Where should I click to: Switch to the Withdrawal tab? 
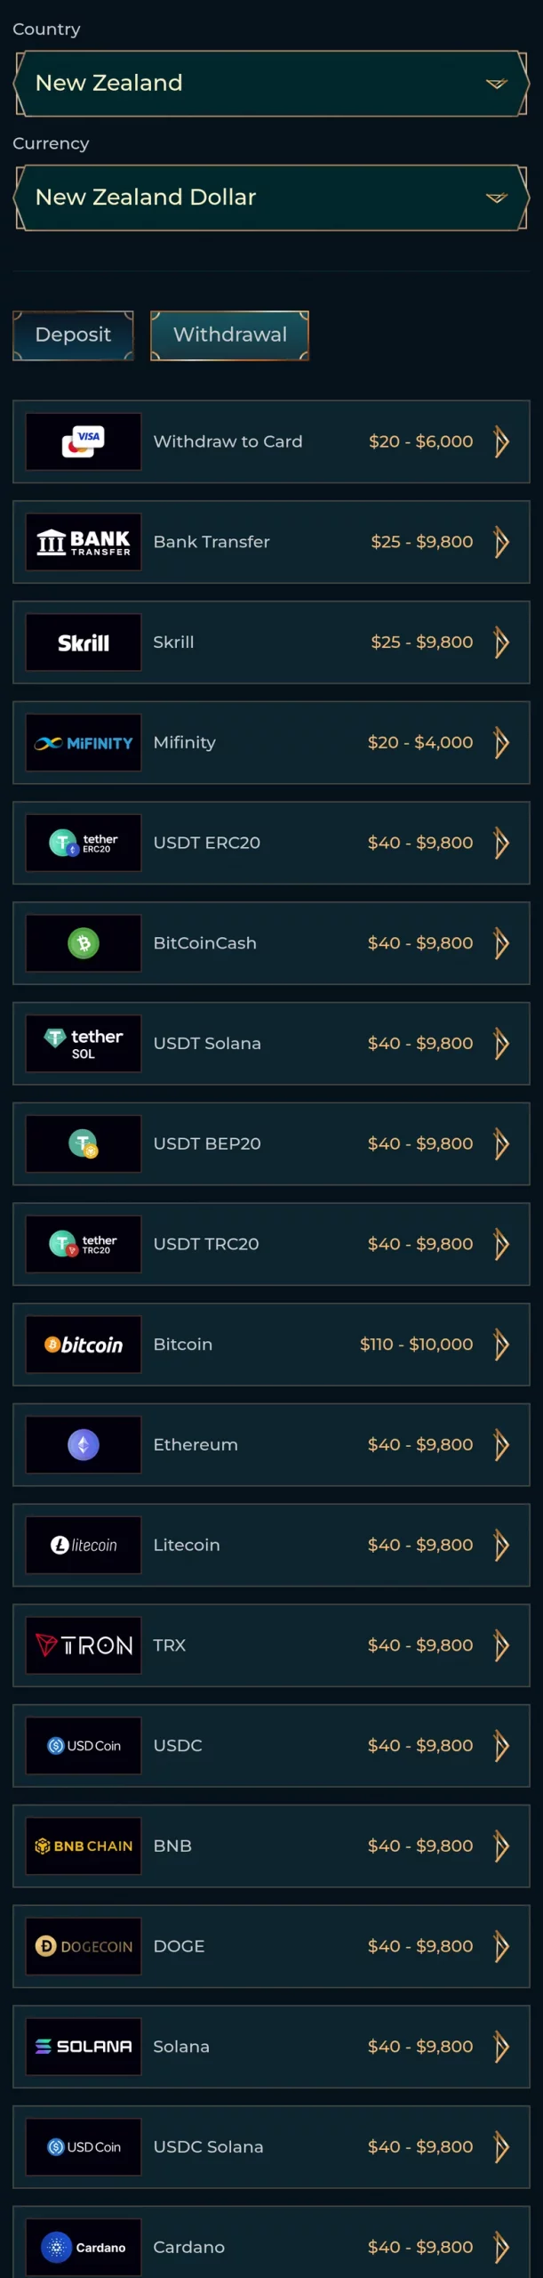230,335
